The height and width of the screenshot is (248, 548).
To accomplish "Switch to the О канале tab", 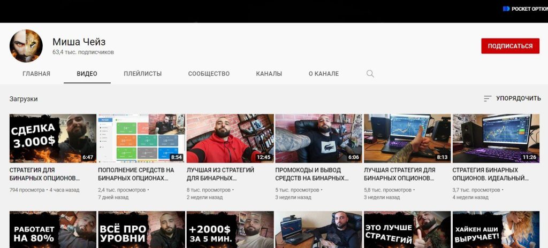I will pyautogui.click(x=323, y=74).
